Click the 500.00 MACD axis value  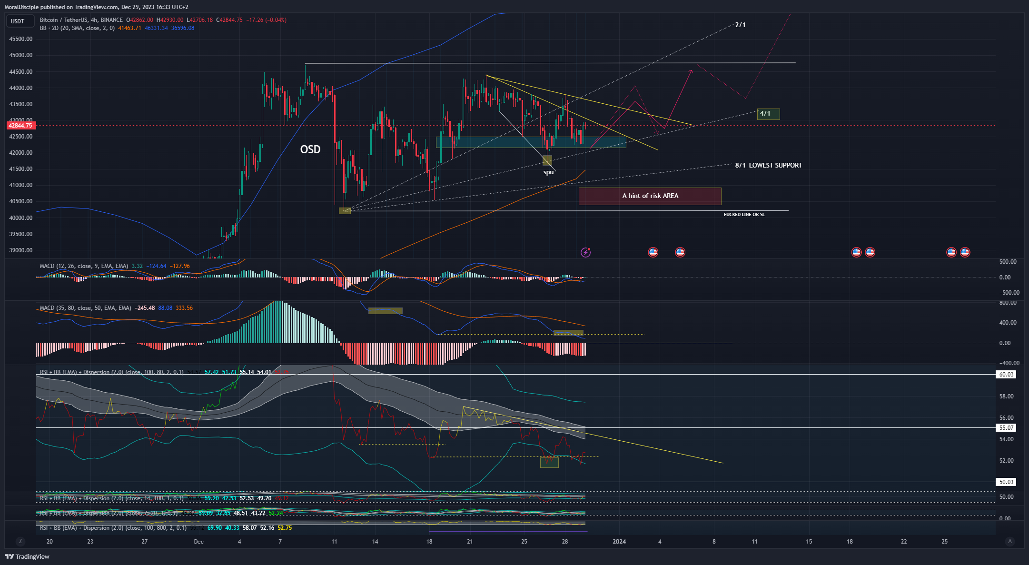coord(1008,262)
